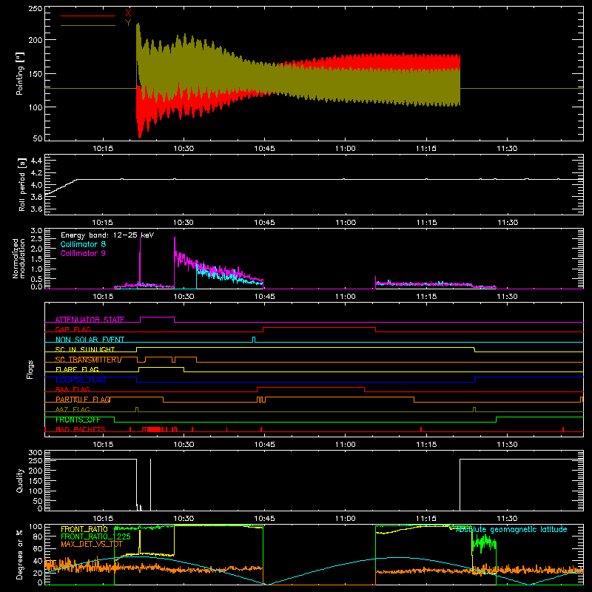
Task: Click the 80 value on the Degrees axis
Action: pyautogui.click(x=38, y=536)
